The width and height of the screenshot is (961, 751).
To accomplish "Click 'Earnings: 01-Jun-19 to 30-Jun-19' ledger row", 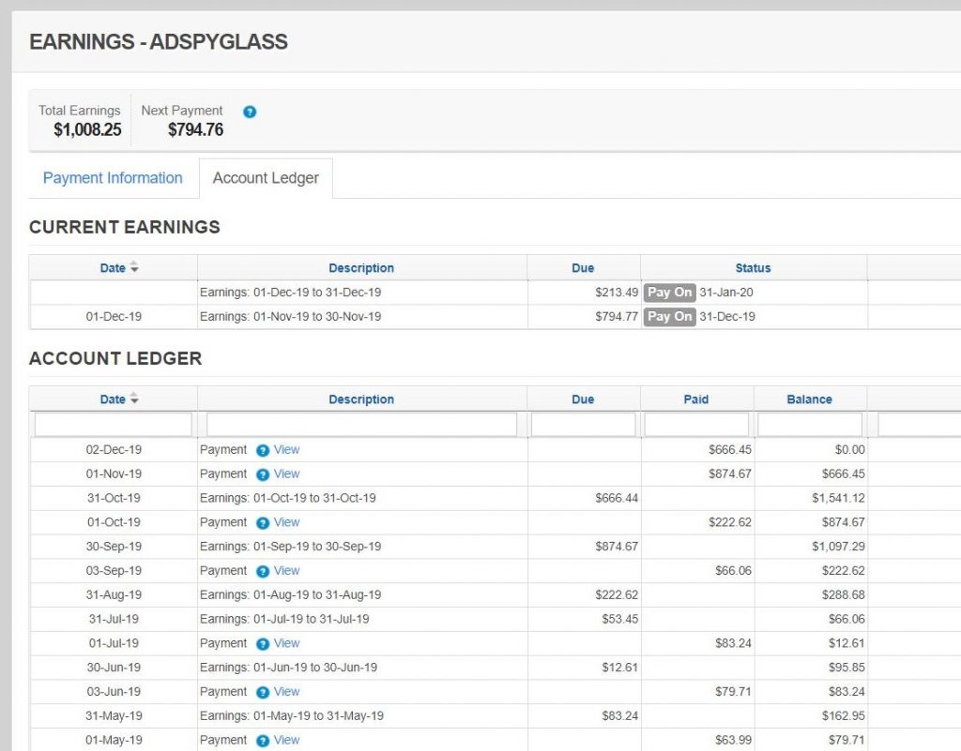I will [289, 668].
